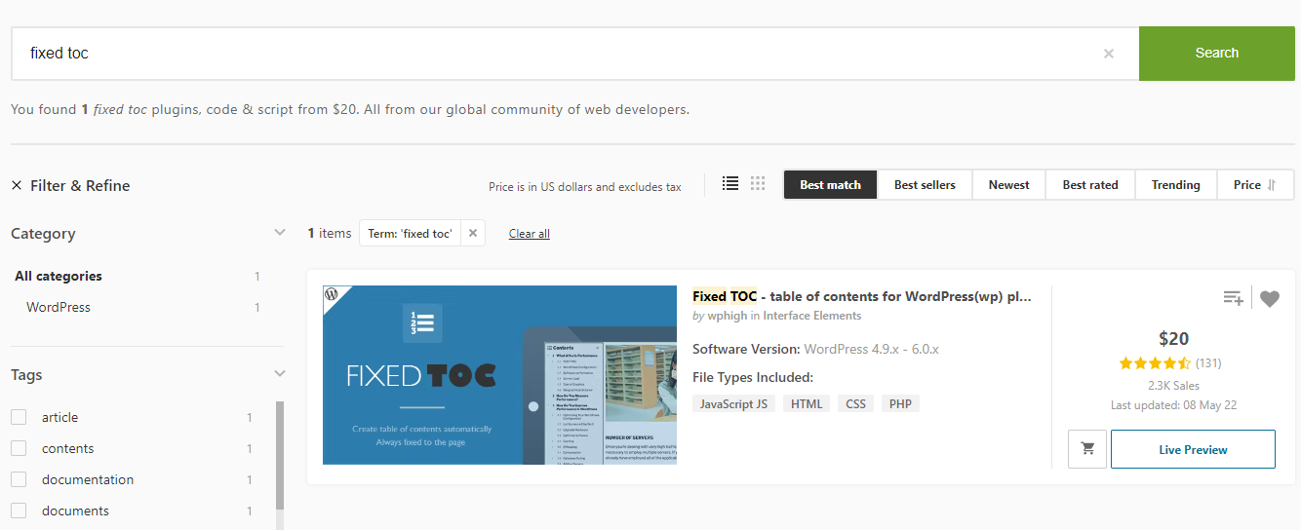Check the contents tag checkbox

19,448
